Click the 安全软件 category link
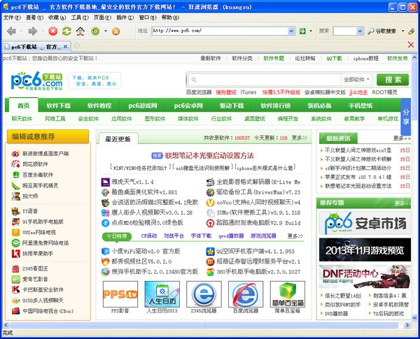 click(88, 119)
